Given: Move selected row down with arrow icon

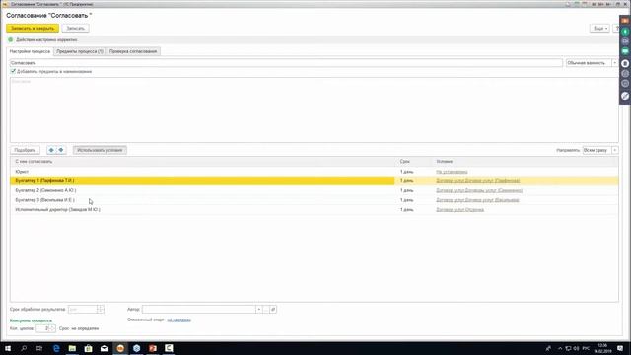Looking at the screenshot, I should [61, 150].
